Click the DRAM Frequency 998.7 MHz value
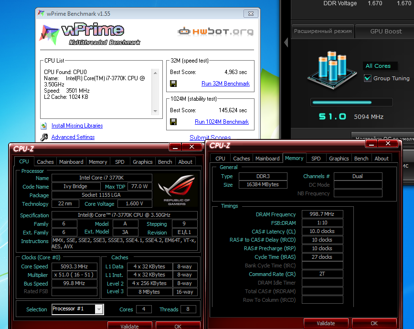The width and height of the screenshot is (414, 329). click(x=322, y=214)
